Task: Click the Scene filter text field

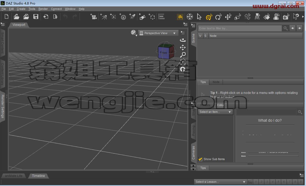Action: 240,28
